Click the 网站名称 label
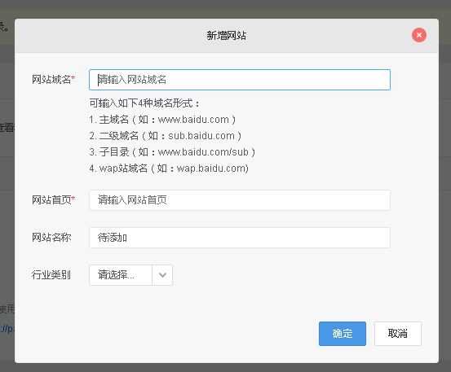Image resolution: width=451 pixels, height=372 pixels. click(x=51, y=238)
